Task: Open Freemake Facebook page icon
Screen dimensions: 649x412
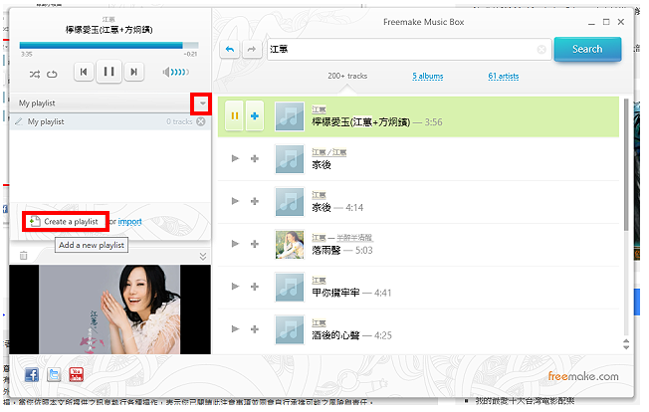Action: (32, 375)
